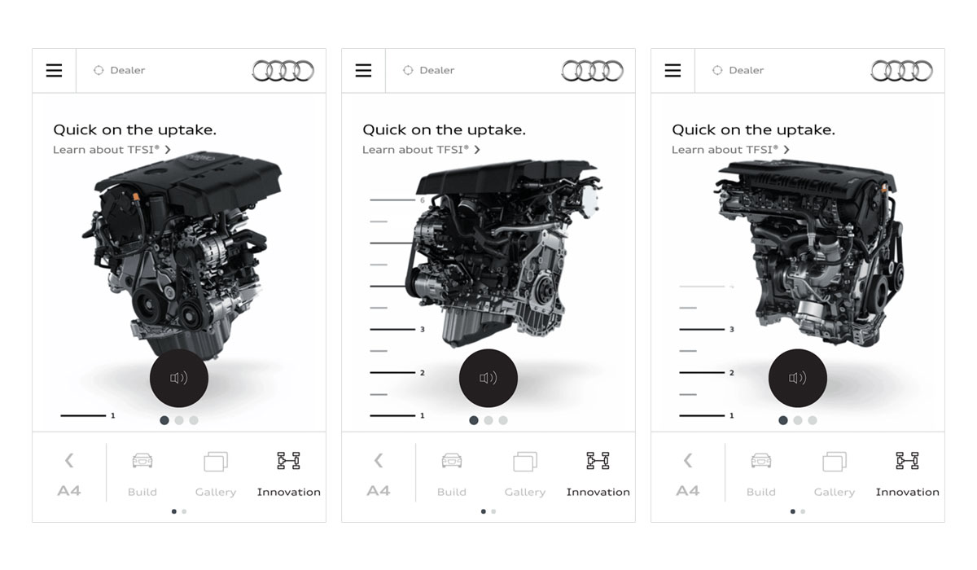Select second bottom-nav page dot, middle screen
The height and width of the screenshot is (570, 977).
493,511
